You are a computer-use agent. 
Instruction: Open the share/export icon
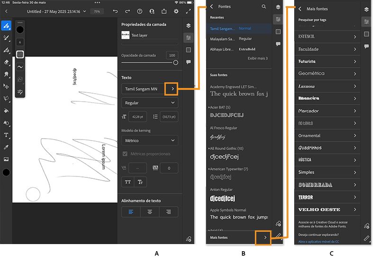click(164, 11)
